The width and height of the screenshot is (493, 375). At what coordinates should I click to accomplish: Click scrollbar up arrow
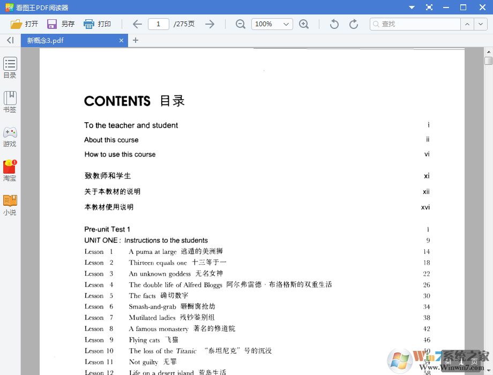click(489, 51)
